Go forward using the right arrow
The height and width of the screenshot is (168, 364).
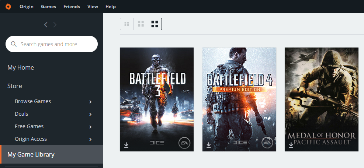click(55, 25)
